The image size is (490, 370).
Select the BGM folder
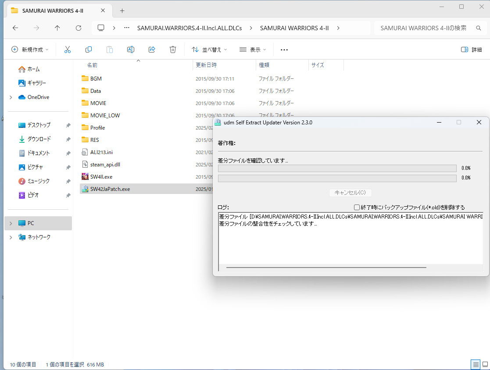[x=96, y=79]
